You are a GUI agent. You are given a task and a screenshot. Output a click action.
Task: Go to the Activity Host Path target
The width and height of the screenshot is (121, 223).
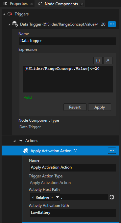(112, 197)
